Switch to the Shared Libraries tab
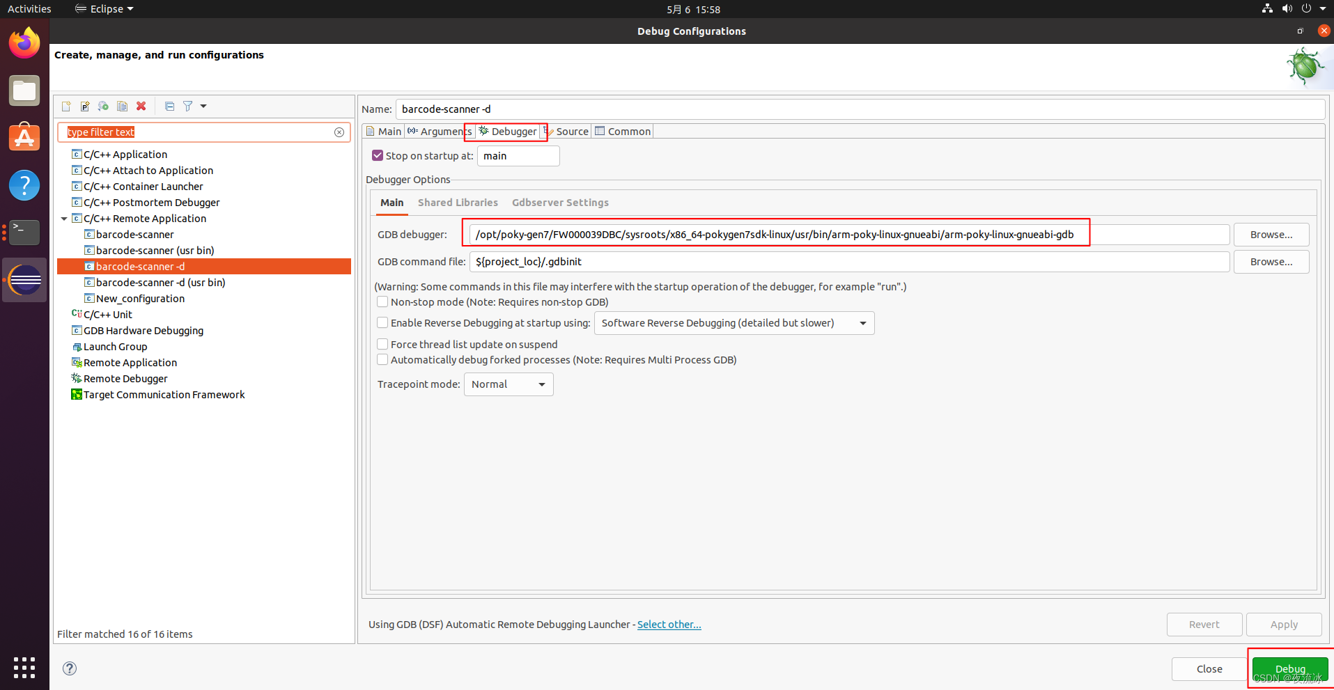The image size is (1334, 690). click(x=457, y=203)
